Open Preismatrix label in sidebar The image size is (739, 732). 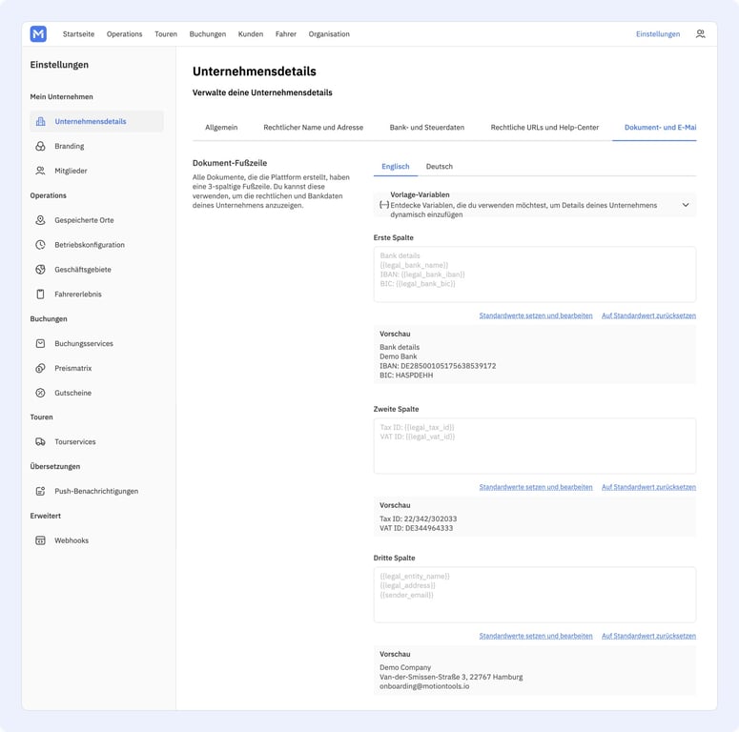[73, 368]
